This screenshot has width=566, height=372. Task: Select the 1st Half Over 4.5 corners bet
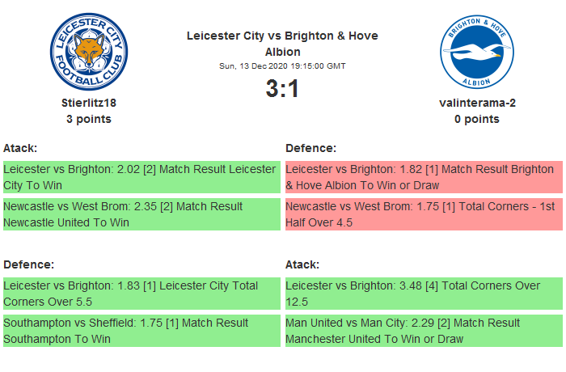point(423,214)
